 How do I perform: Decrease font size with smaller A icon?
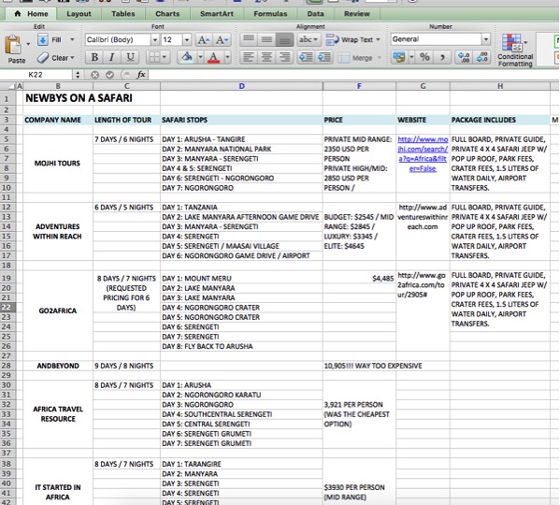[x=222, y=39]
